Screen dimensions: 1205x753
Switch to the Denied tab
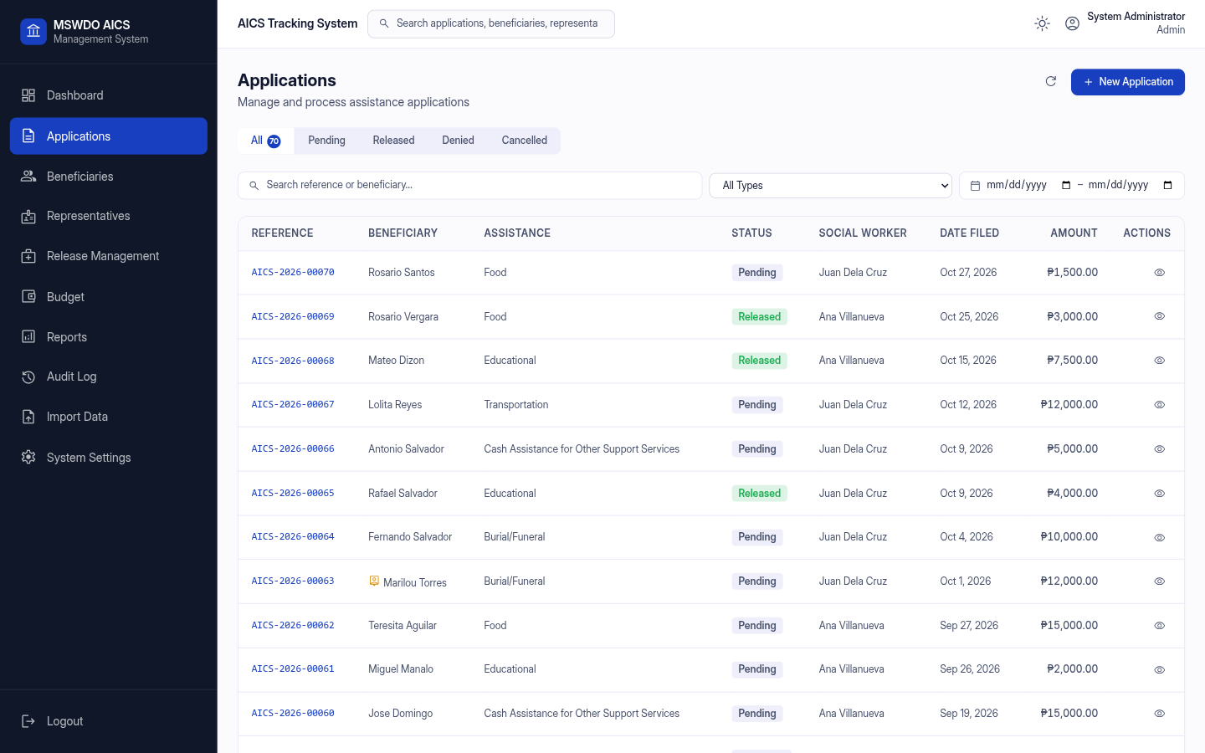click(458, 141)
